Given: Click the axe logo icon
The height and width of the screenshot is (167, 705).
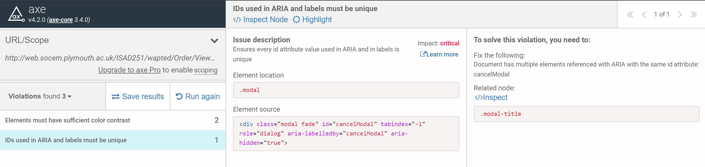Looking at the screenshot, I should 16,14.
